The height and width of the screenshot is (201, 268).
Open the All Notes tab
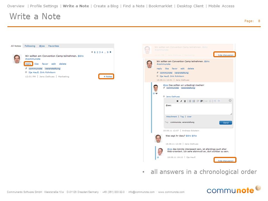pyautogui.click(x=16, y=46)
